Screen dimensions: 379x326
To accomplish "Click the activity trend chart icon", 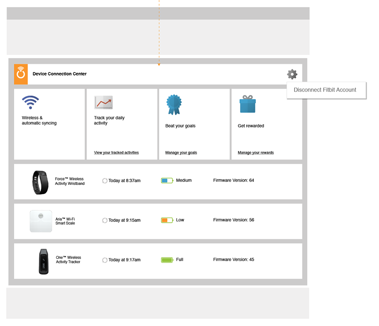I will (x=103, y=102).
